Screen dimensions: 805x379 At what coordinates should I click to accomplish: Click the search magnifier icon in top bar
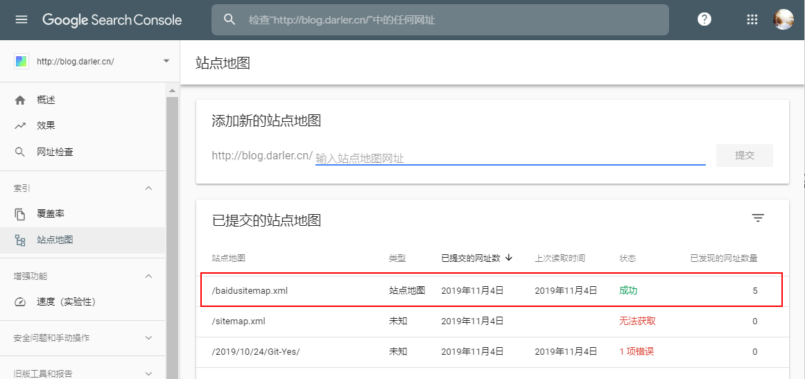click(x=230, y=19)
